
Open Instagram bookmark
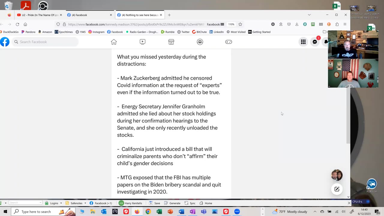click(96, 32)
